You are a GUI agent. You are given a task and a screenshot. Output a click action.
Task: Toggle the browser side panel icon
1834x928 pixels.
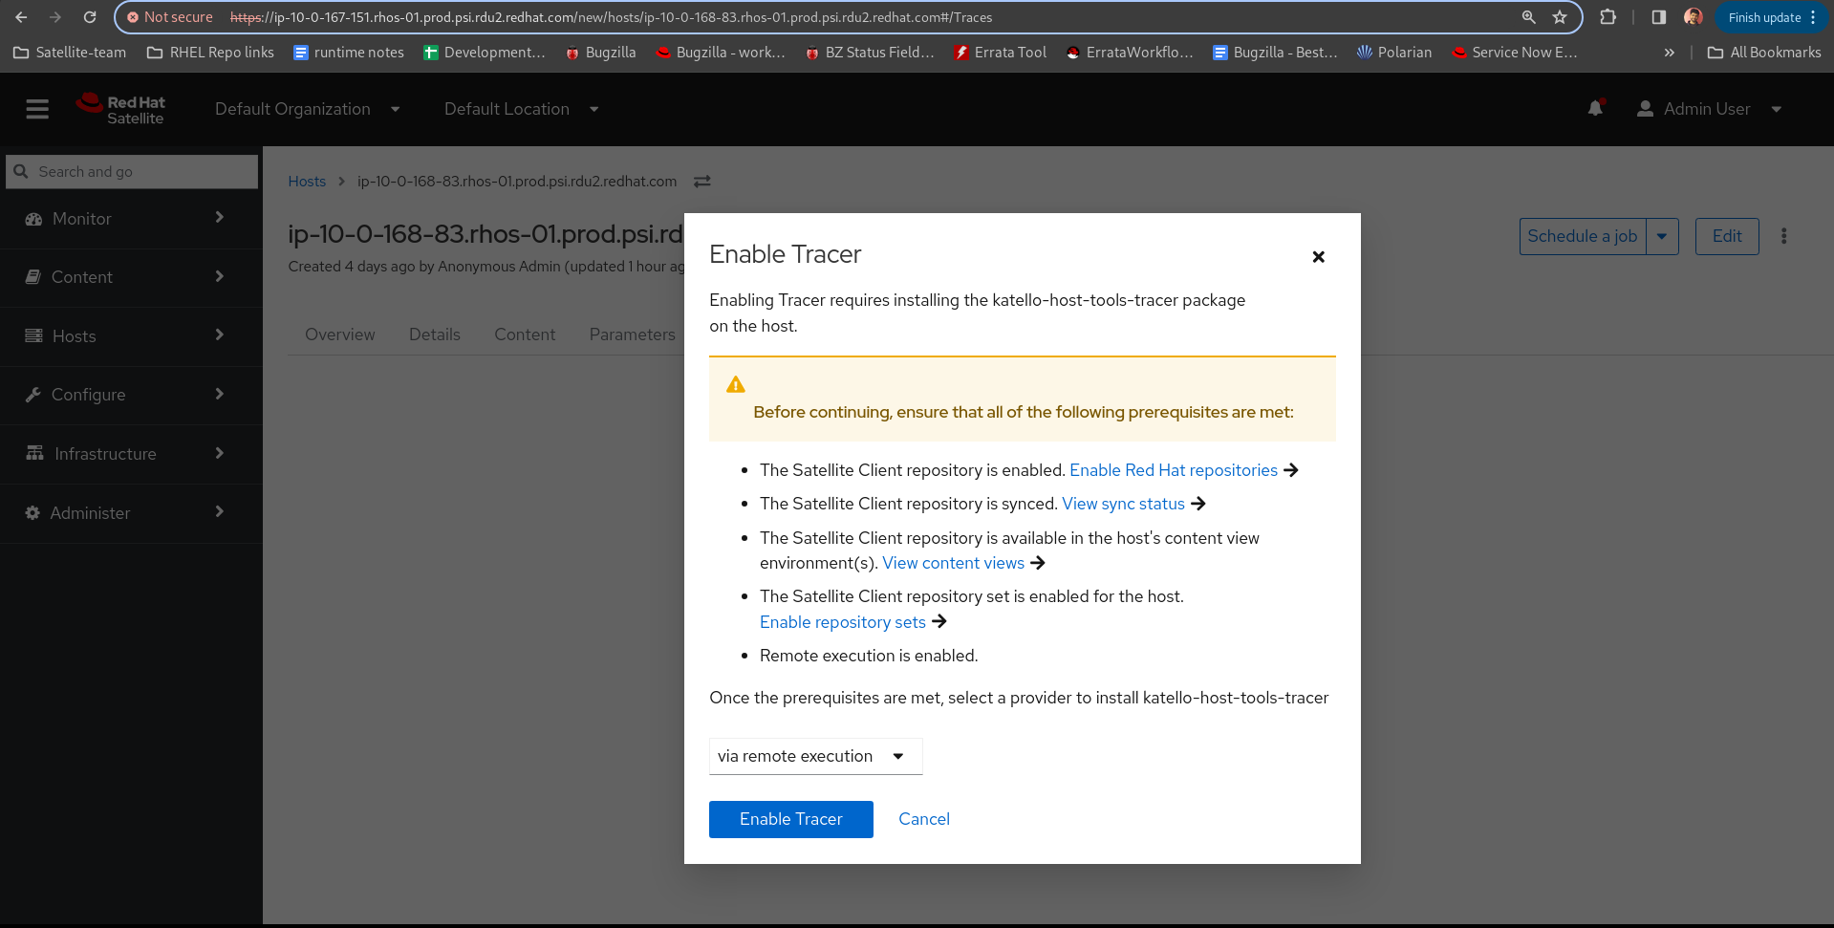[x=1659, y=17]
